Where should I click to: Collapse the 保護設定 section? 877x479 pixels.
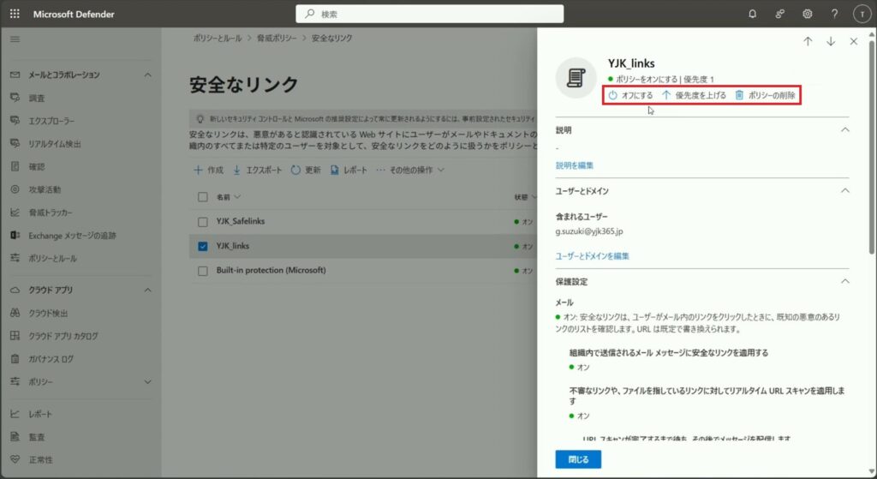[x=844, y=281]
